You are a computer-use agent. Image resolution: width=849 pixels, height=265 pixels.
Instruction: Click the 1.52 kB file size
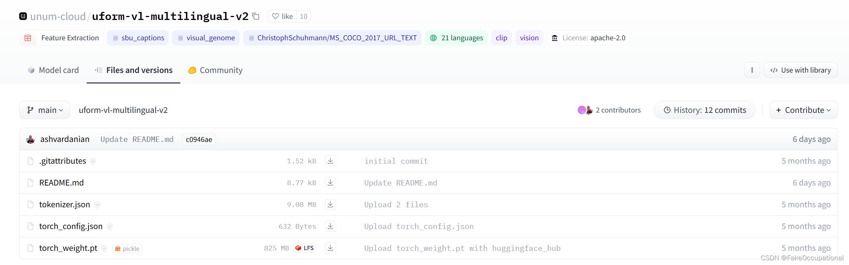302,161
